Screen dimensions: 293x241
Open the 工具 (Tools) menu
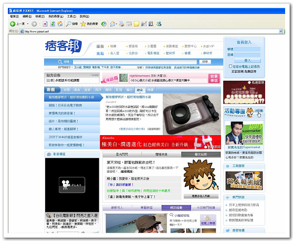[x=71, y=16]
